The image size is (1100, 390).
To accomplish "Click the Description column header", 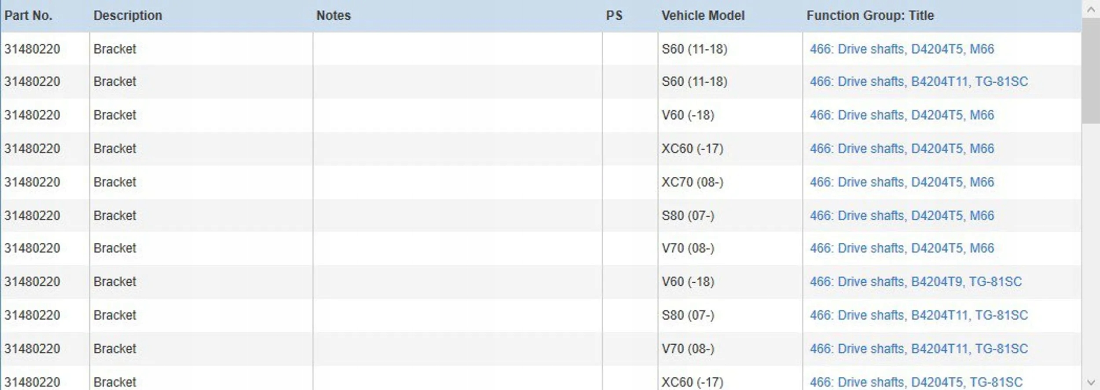I will pos(128,16).
